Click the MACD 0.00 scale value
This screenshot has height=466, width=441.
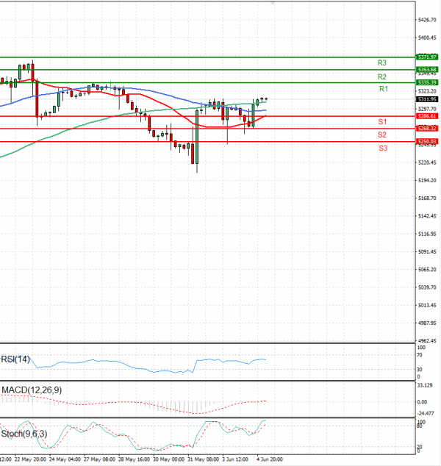[423, 402]
